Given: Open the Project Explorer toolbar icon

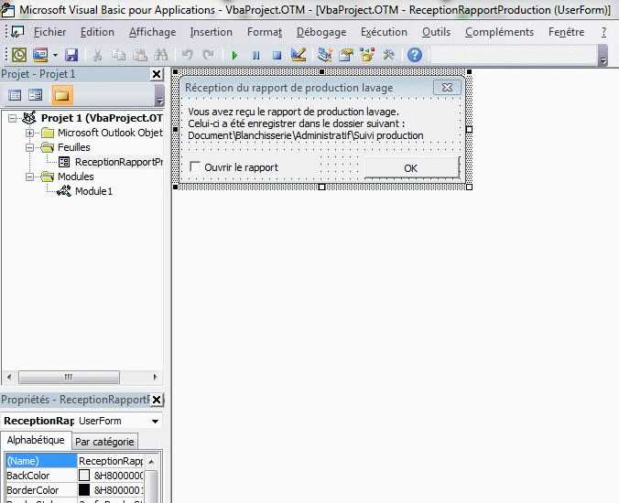Looking at the screenshot, I should (x=325, y=55).
